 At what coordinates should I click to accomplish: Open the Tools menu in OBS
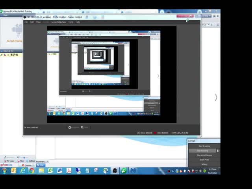click(x=71, y=22)
